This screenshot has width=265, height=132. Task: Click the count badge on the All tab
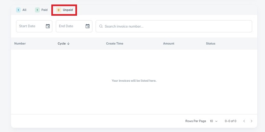coord(18,10)
